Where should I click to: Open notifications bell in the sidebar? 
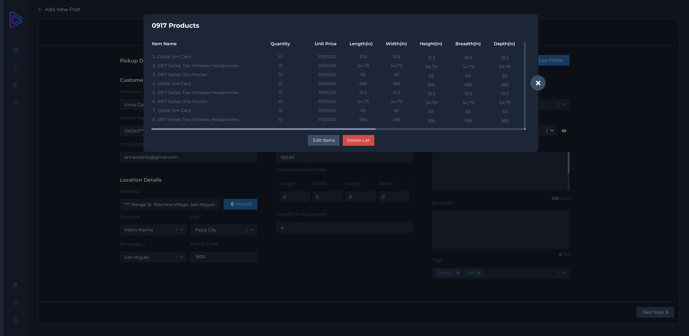click(x=16, y=285)
